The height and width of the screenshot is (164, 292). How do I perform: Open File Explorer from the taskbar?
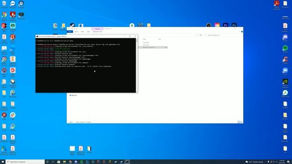point(64,162)
